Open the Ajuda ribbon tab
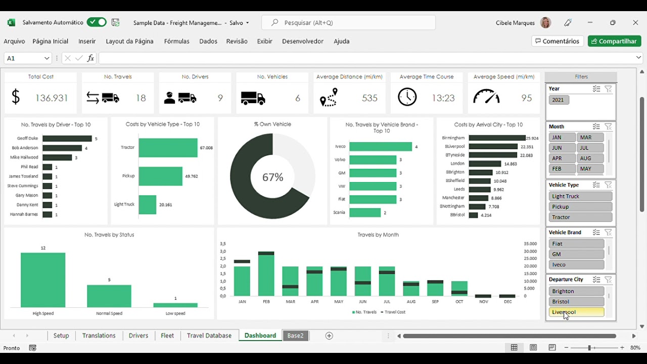647x364 pixels. (x=342, y=41)
